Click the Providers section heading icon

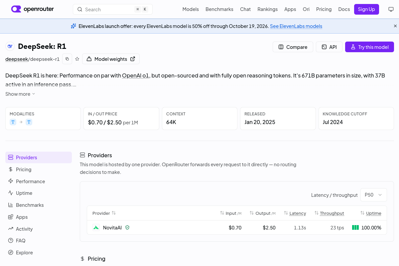tap(82, 155)
